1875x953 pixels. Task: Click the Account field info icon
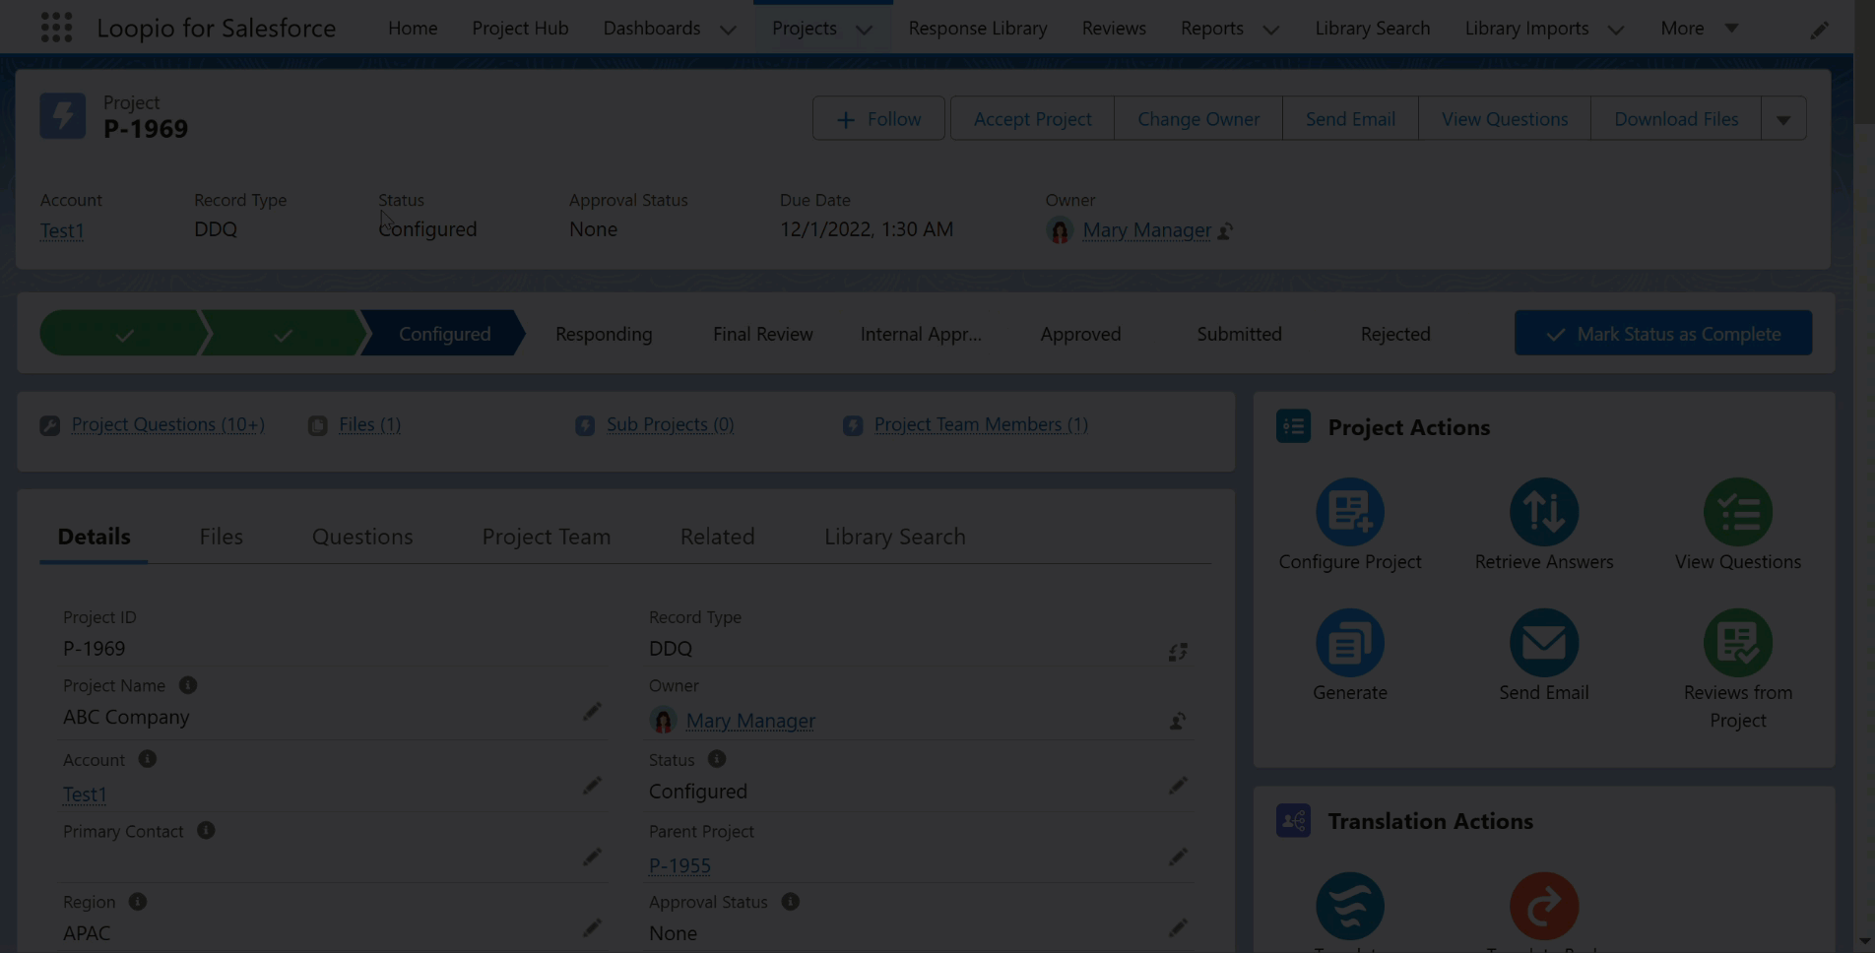(147, 759)
